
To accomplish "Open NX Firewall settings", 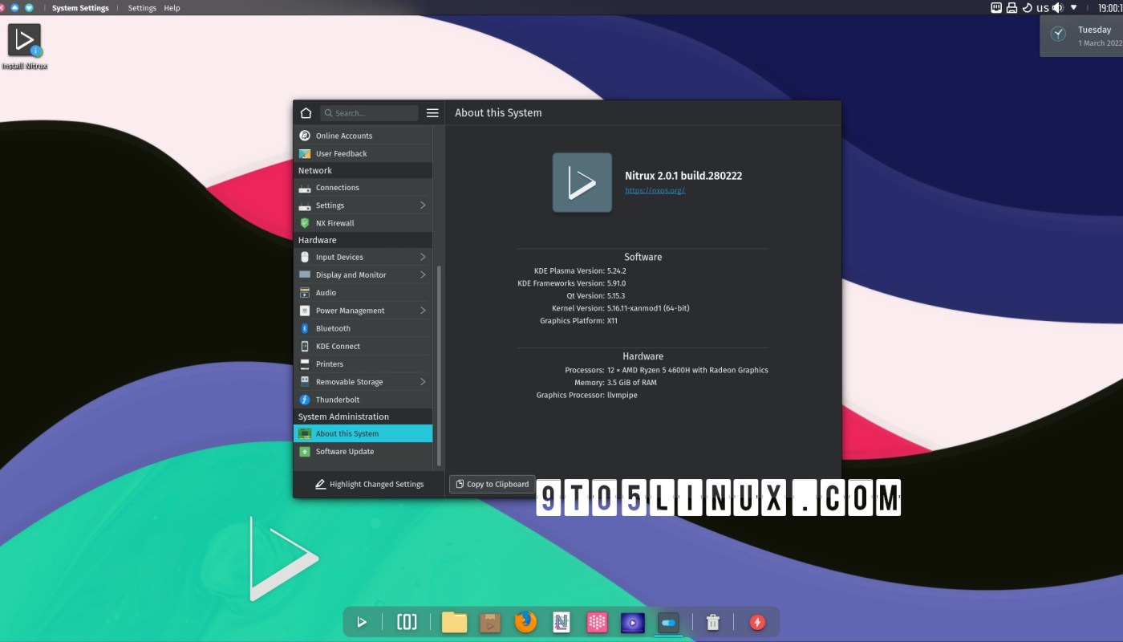I will [x=363, y=223].
